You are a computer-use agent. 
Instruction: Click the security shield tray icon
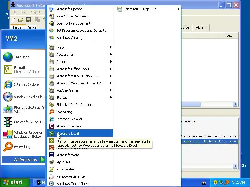pyautogui.click(x=215, y=182)
